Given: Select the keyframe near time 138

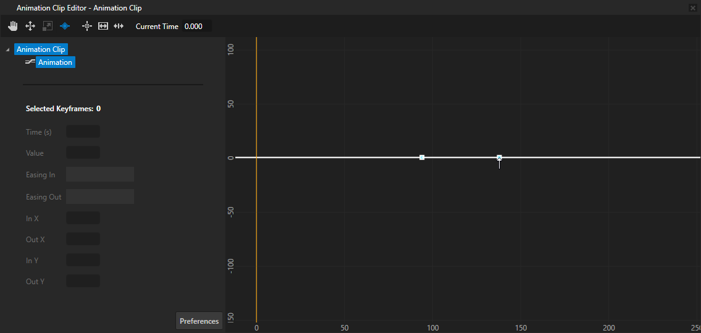Looking at the screenshot, I should click(499, 158).
